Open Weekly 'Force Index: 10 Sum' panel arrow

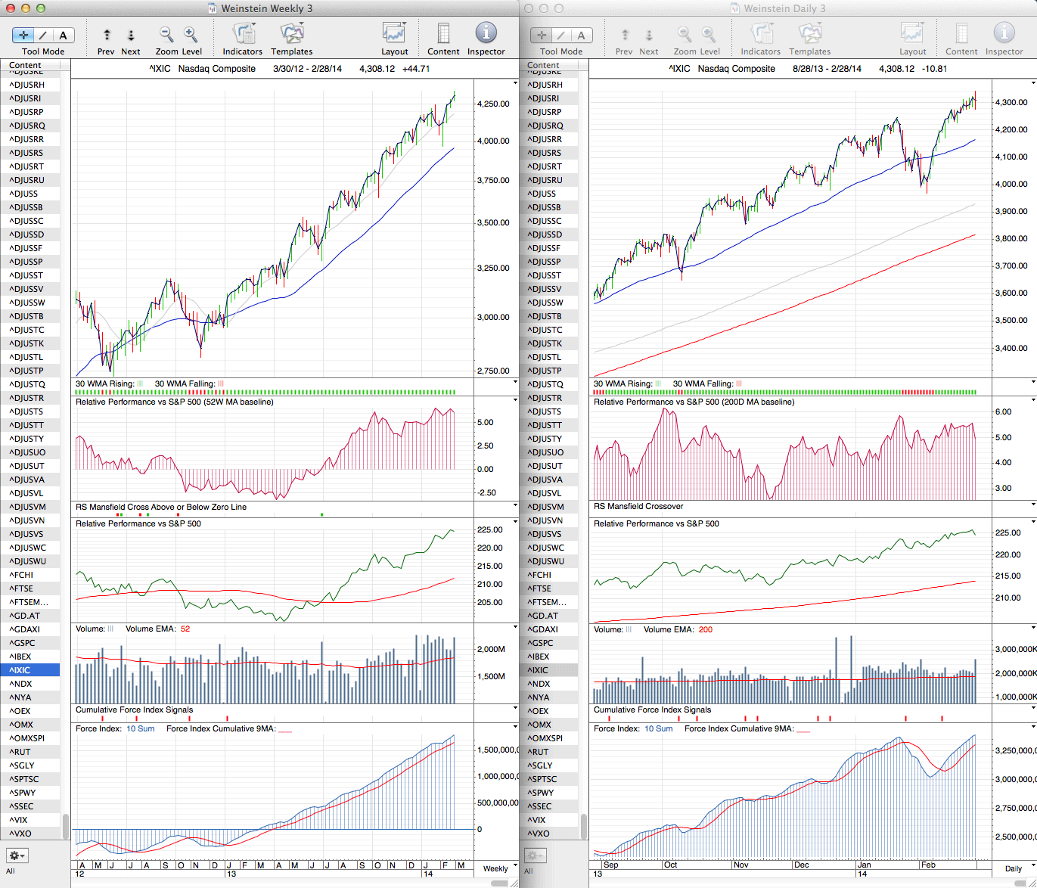(515, 728)
